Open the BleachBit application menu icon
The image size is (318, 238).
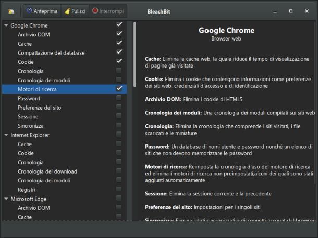pos(11,11)
